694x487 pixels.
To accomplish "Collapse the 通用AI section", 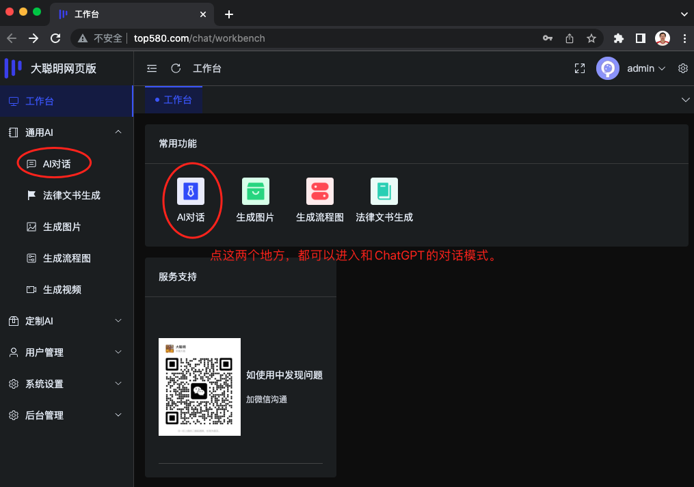I will pos(65,131).
